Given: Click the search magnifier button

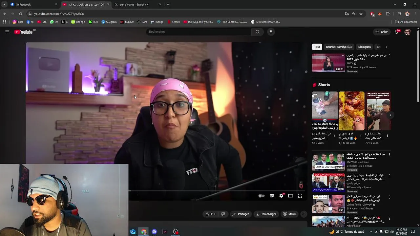Looking at the screenshot, I should tap(258, 32).
